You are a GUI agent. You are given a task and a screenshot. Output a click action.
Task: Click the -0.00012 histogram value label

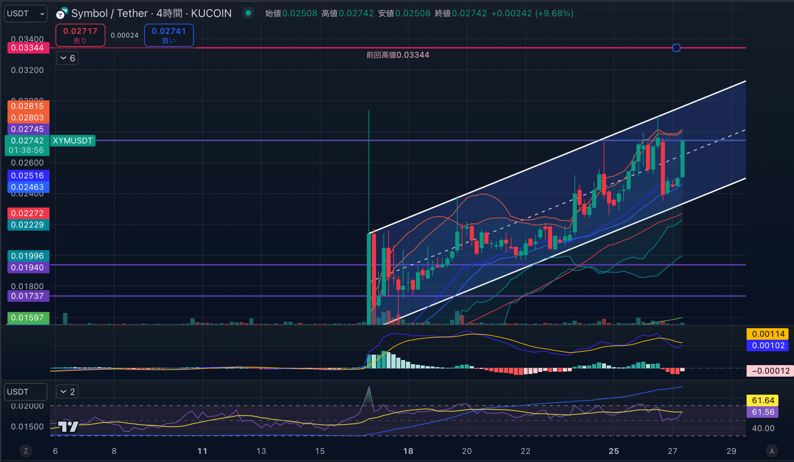[770, 371]
